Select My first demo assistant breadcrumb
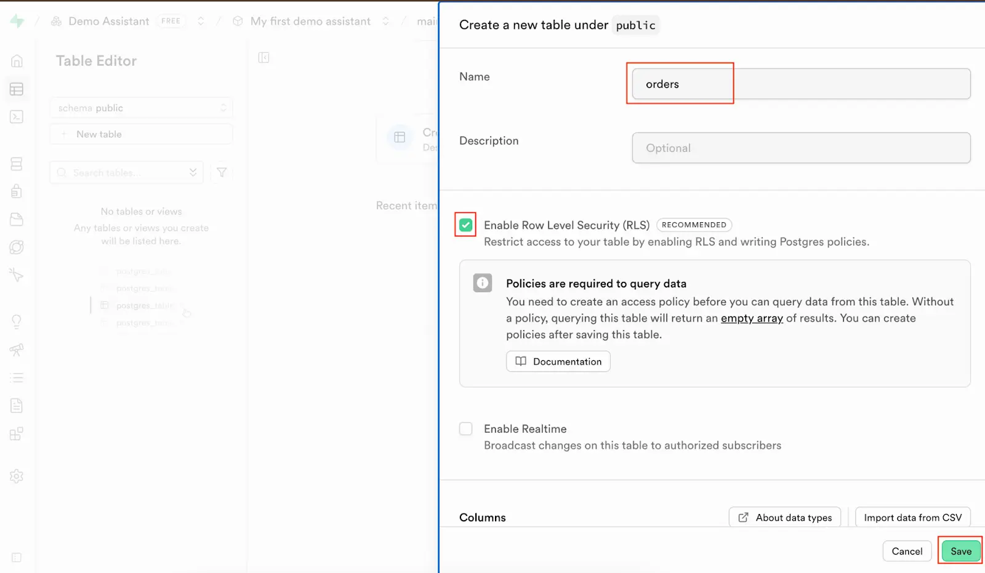Viewport: 985px width, 573px height. (x=310, y=22)
